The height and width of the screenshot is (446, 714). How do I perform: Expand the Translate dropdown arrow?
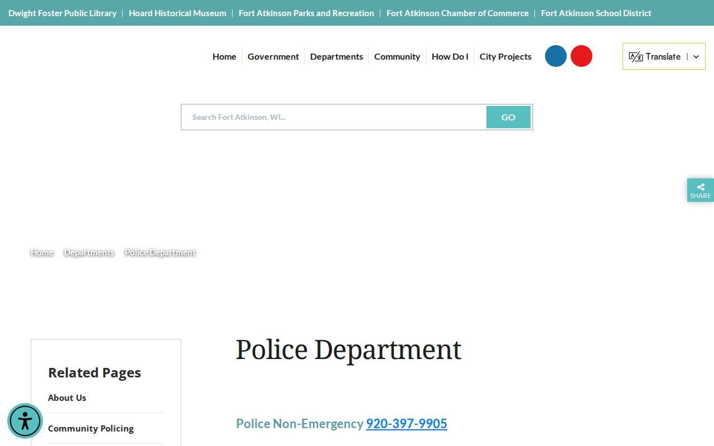tap(696, 57)
